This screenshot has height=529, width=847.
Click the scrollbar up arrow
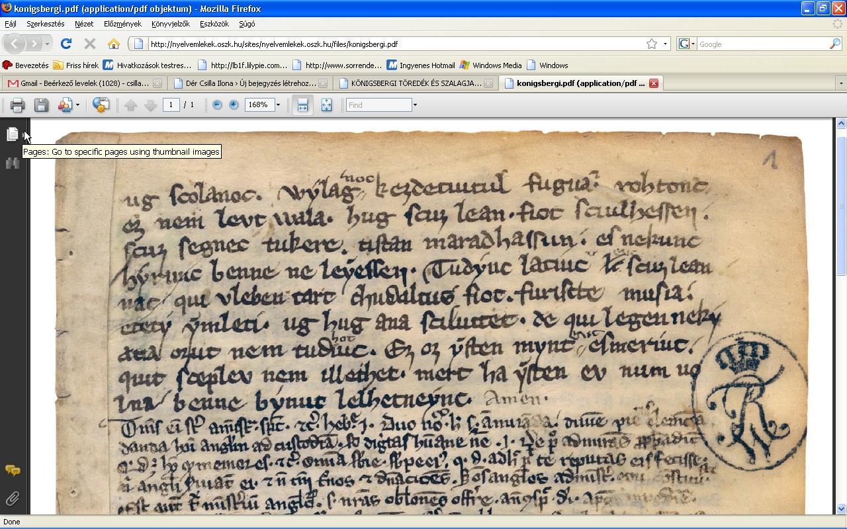(x=841, y=124)
